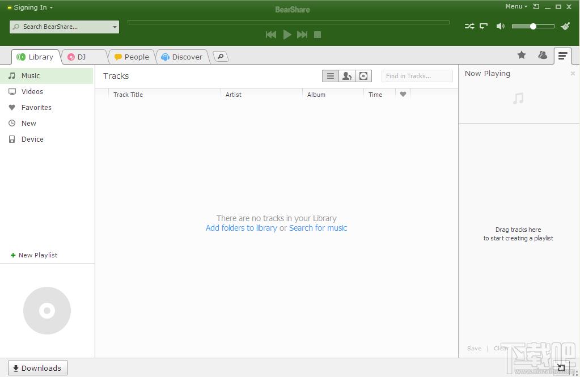Open the Menu dropdown
This screenshot has height=377, width=580.
[x=516, y=6]
